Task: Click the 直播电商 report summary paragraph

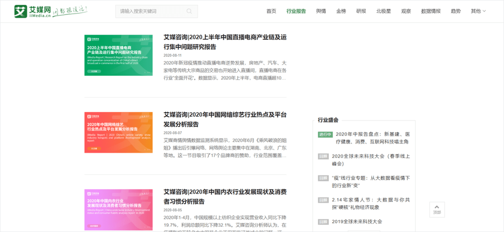Action: 225,70
